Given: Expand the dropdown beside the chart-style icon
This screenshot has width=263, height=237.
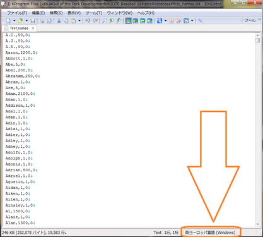Looking at the screenshot, I should (192, 21).
